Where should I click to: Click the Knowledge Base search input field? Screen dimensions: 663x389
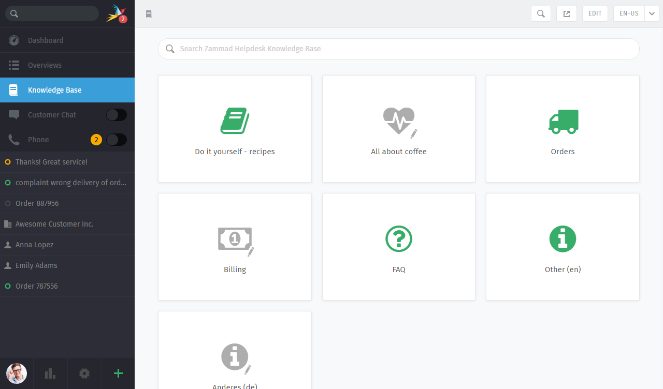coord(398,48)
